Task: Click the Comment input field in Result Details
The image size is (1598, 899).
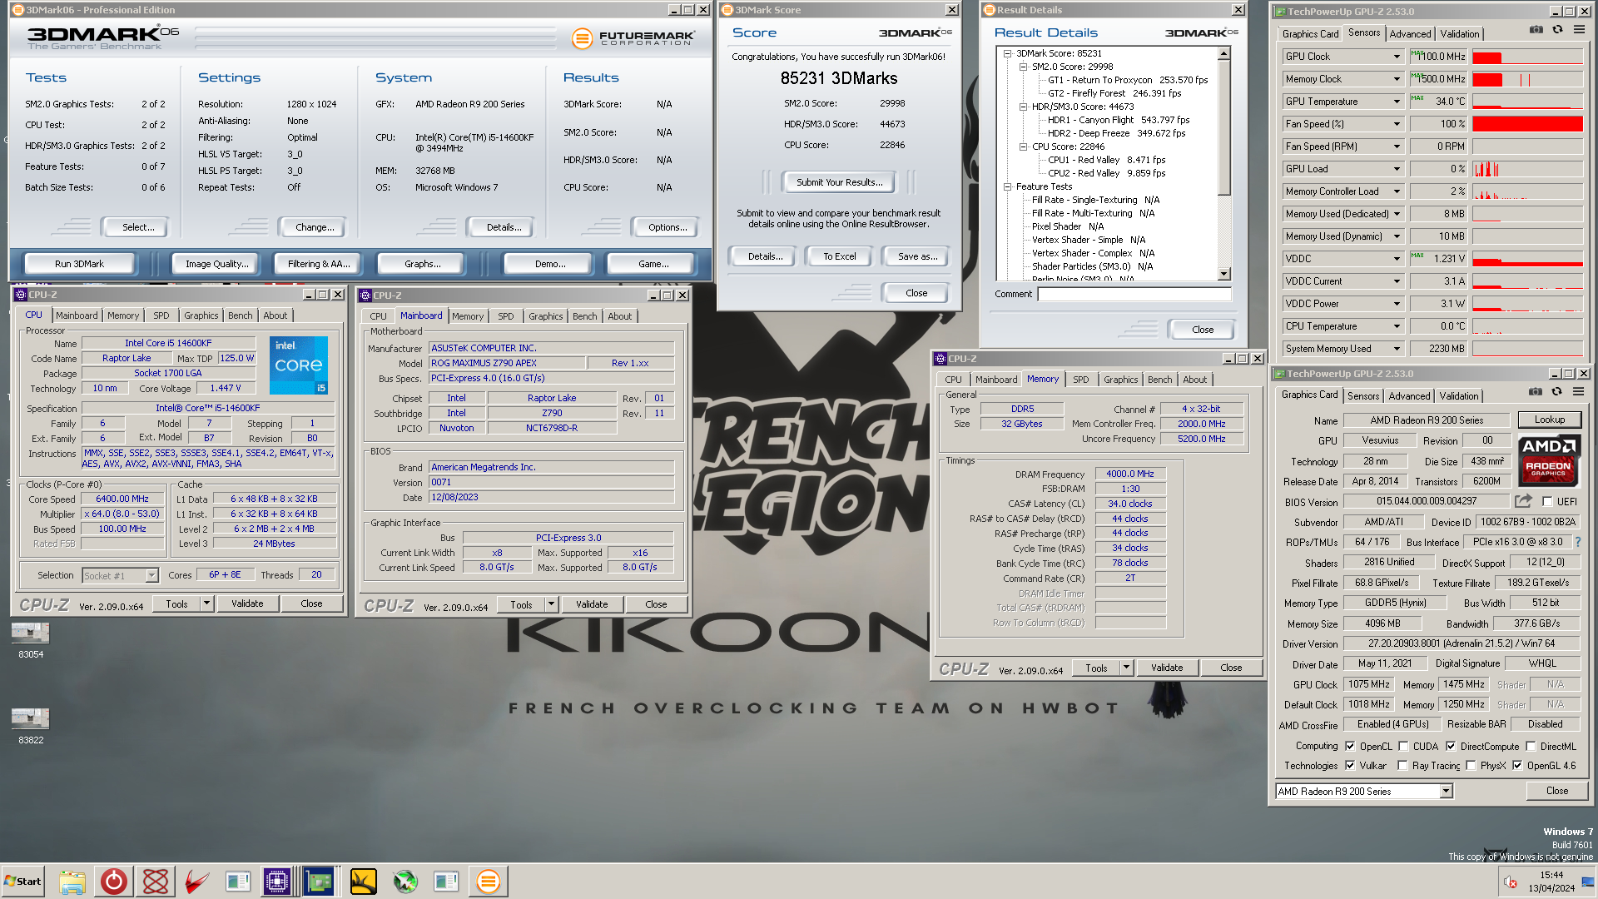Action: pos(1134,294)
